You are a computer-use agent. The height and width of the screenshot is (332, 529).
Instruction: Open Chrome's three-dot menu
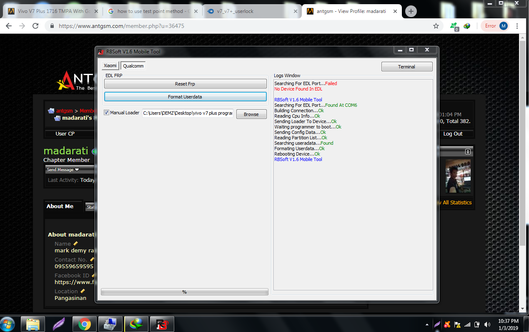[517, 26]
